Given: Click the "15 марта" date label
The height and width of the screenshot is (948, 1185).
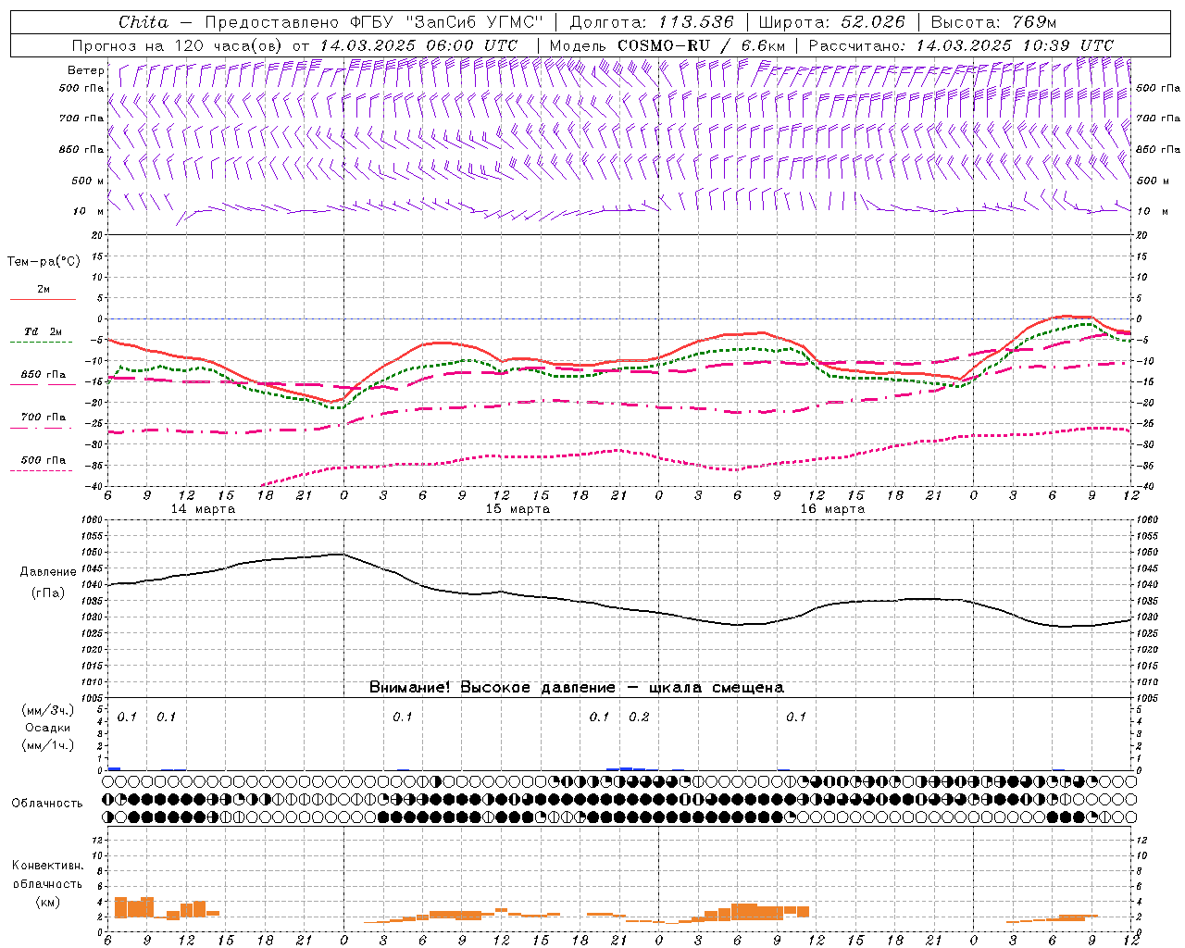Looking at the screenshot, I should tap(518, 509).
